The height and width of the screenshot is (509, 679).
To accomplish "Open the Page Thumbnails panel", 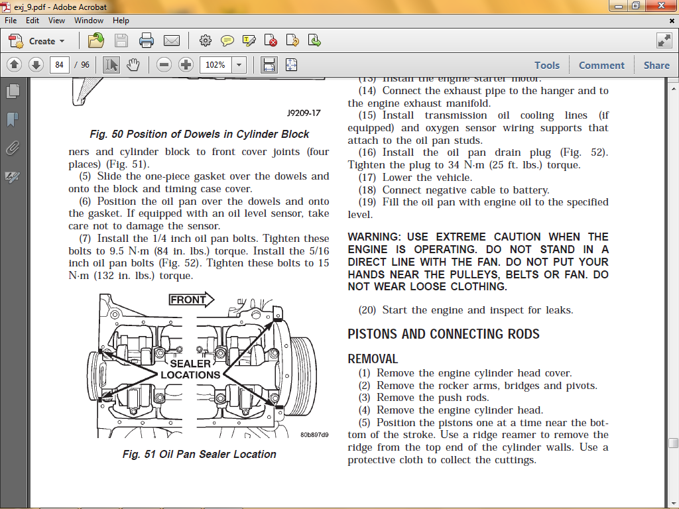I will click(x=13, y=91).
